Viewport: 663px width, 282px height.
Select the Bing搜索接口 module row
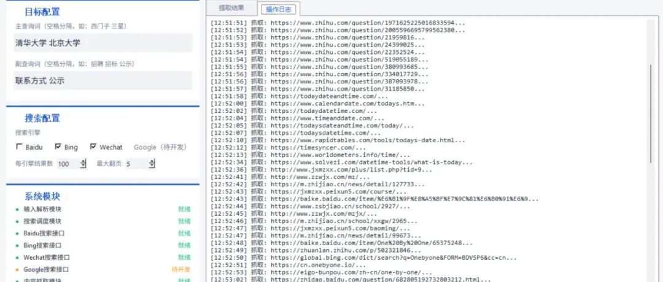tap(103, 245)
